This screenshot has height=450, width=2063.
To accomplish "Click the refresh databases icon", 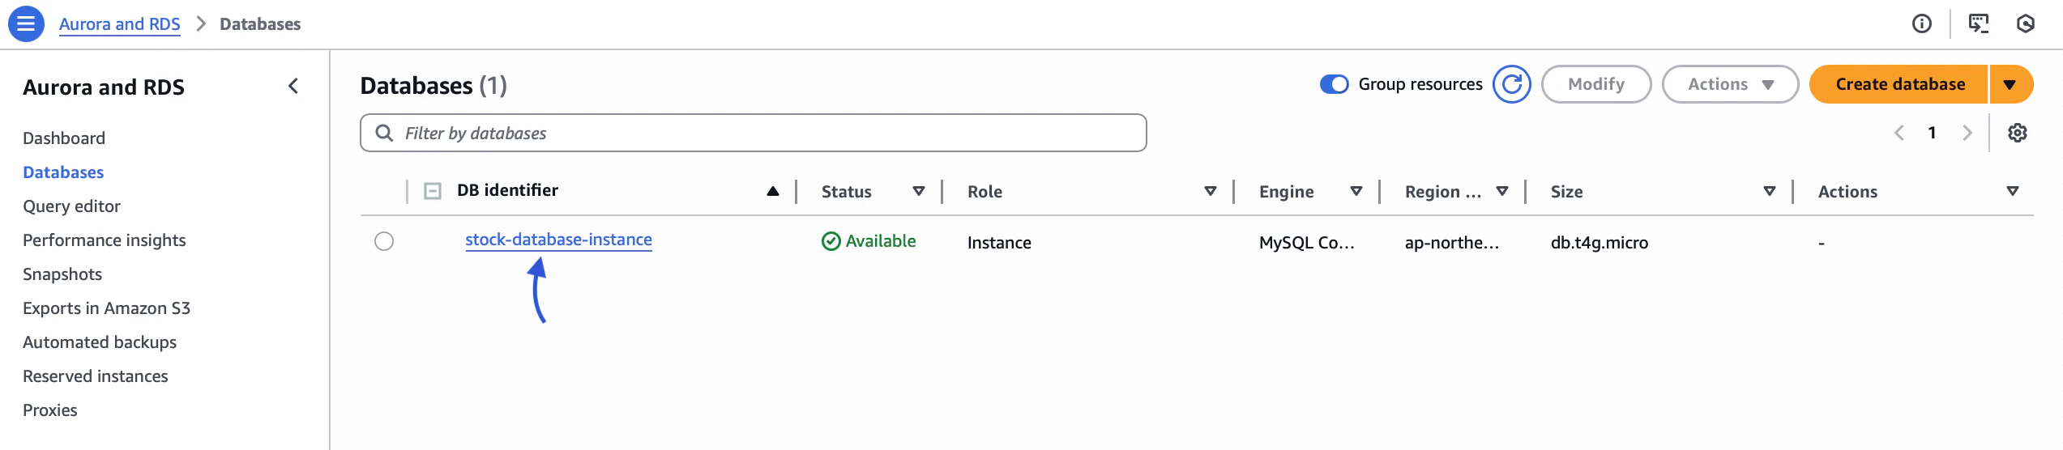I will click(x=1511, y=84).
